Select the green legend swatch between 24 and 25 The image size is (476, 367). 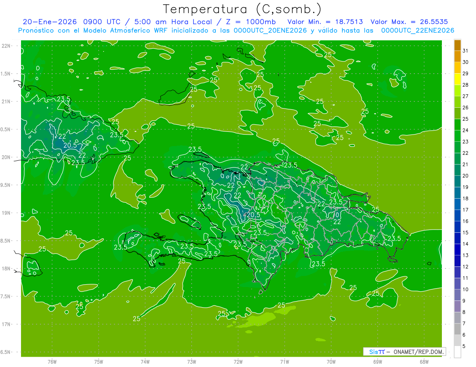(x=458, y=125)
